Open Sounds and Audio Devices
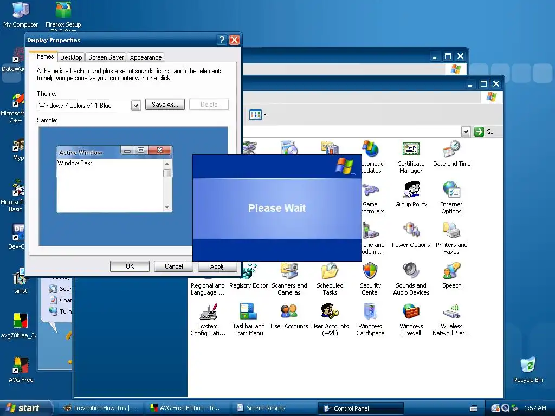 [411, 279]
